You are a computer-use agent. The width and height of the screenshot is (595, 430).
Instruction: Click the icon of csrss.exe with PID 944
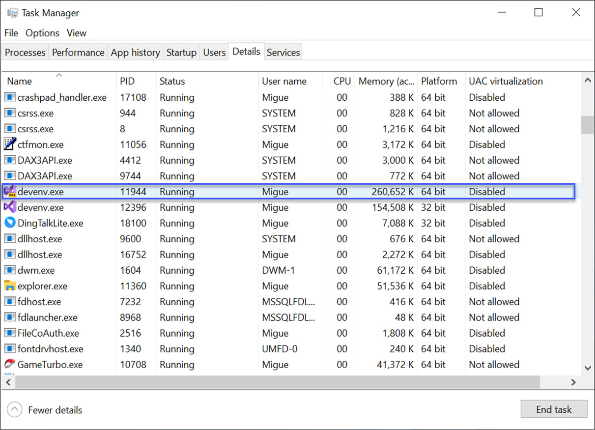click(9, 113)
